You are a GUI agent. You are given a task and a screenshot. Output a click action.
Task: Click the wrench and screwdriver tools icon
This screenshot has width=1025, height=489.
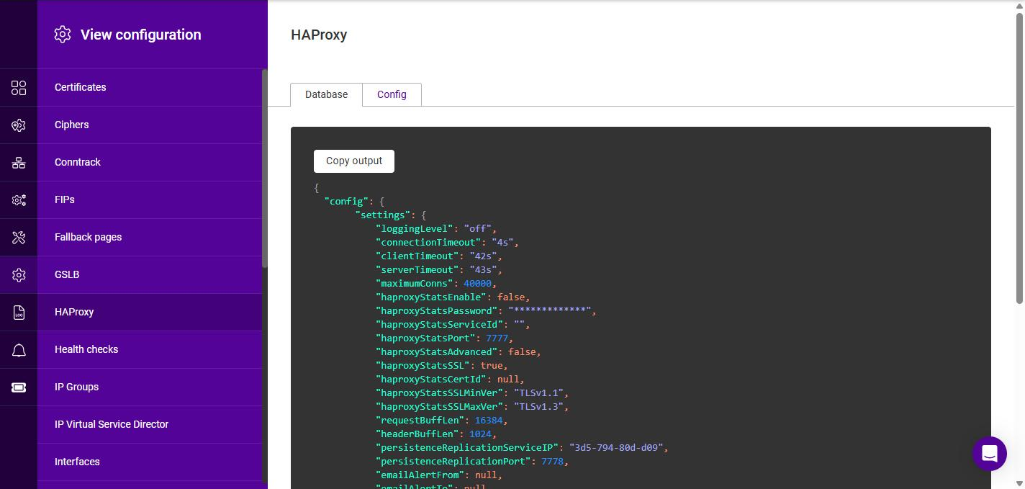pos(19,238)
